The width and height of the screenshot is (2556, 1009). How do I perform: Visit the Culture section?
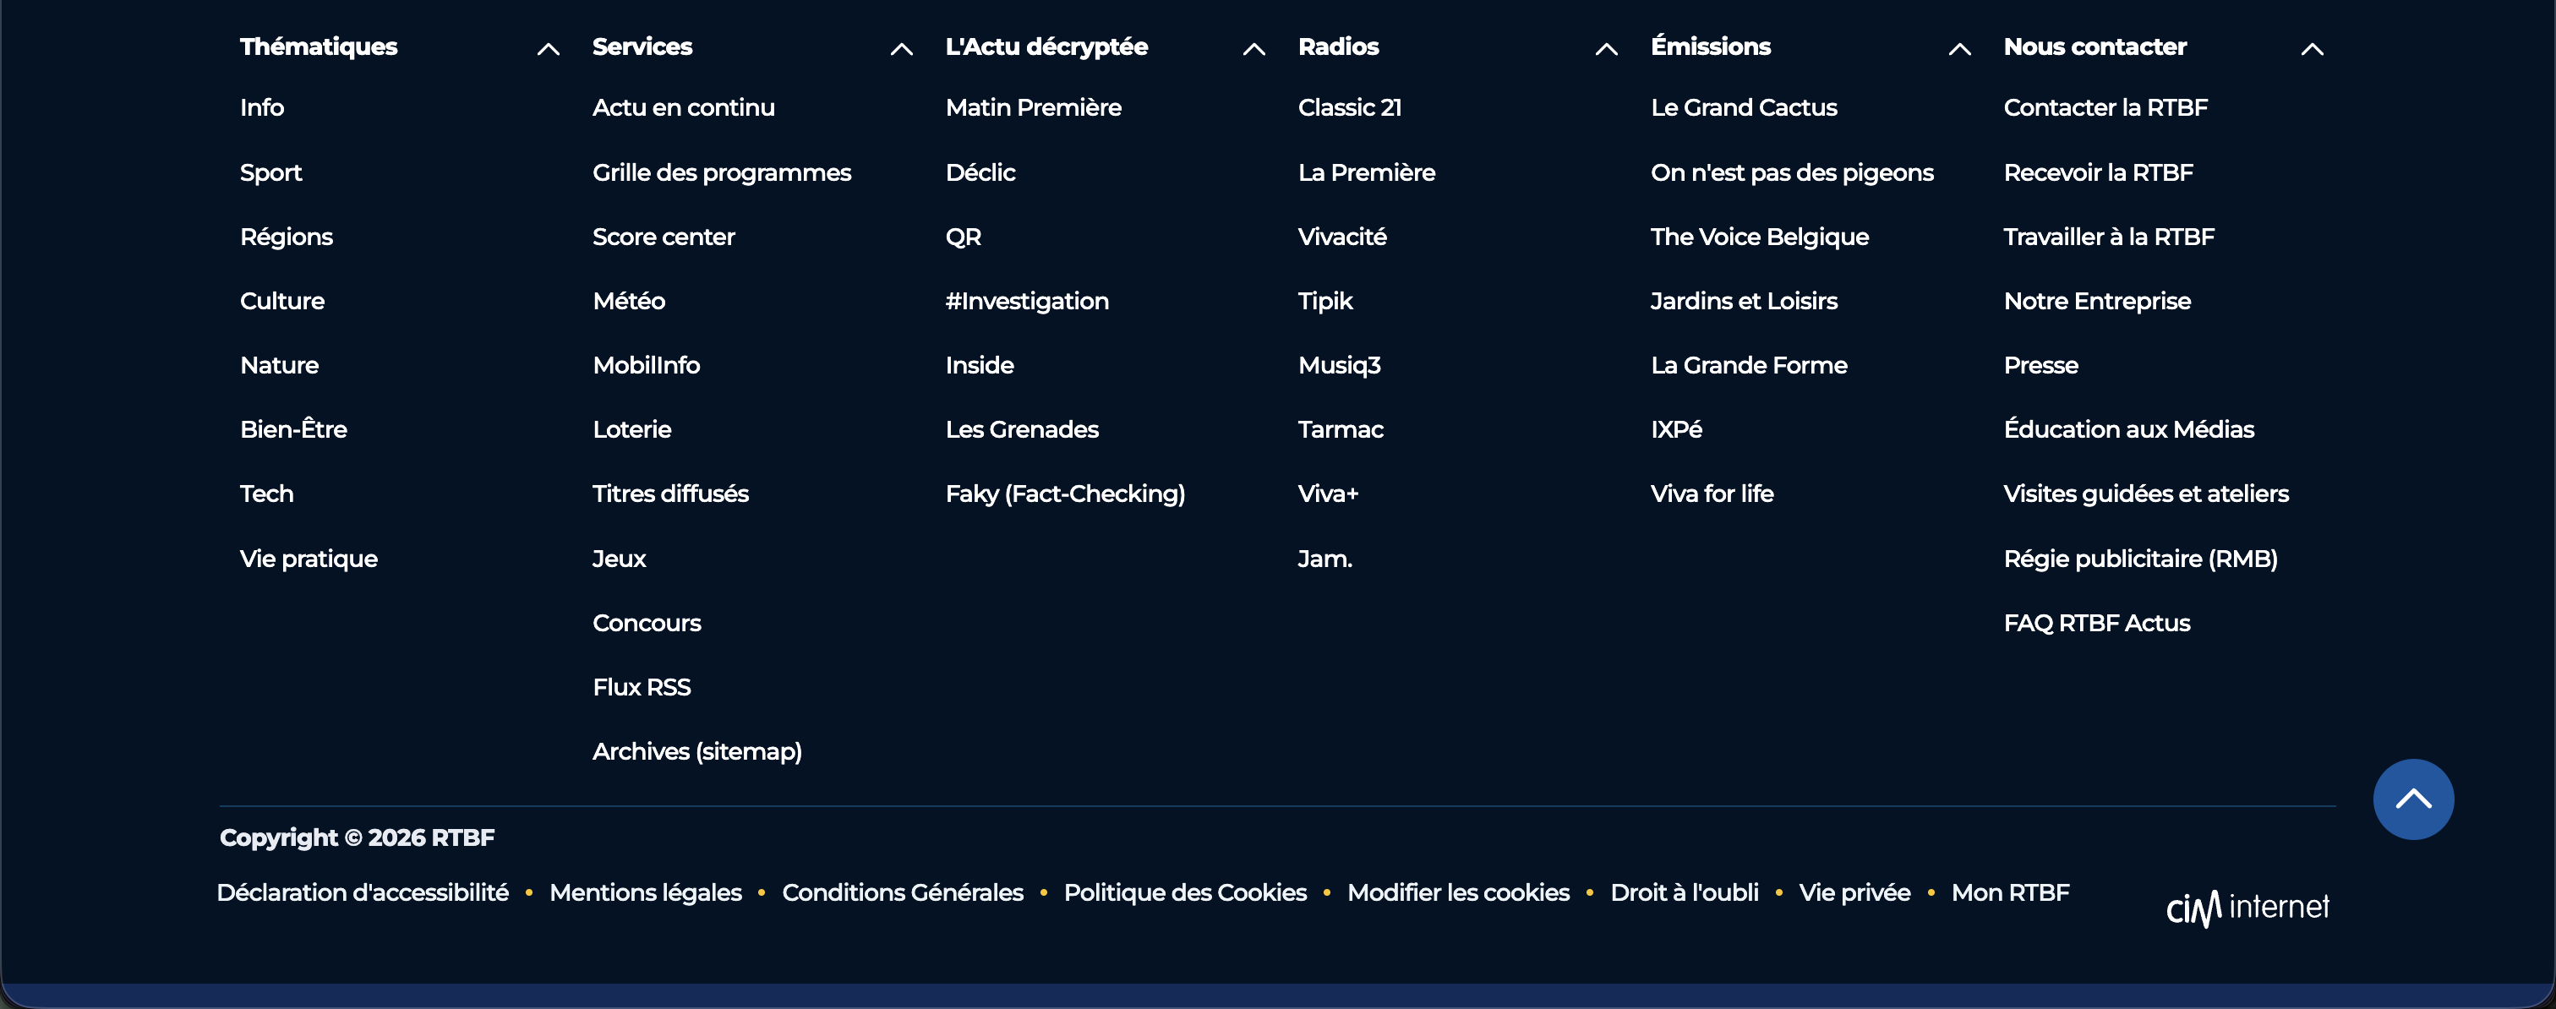[x=283, y=301]
